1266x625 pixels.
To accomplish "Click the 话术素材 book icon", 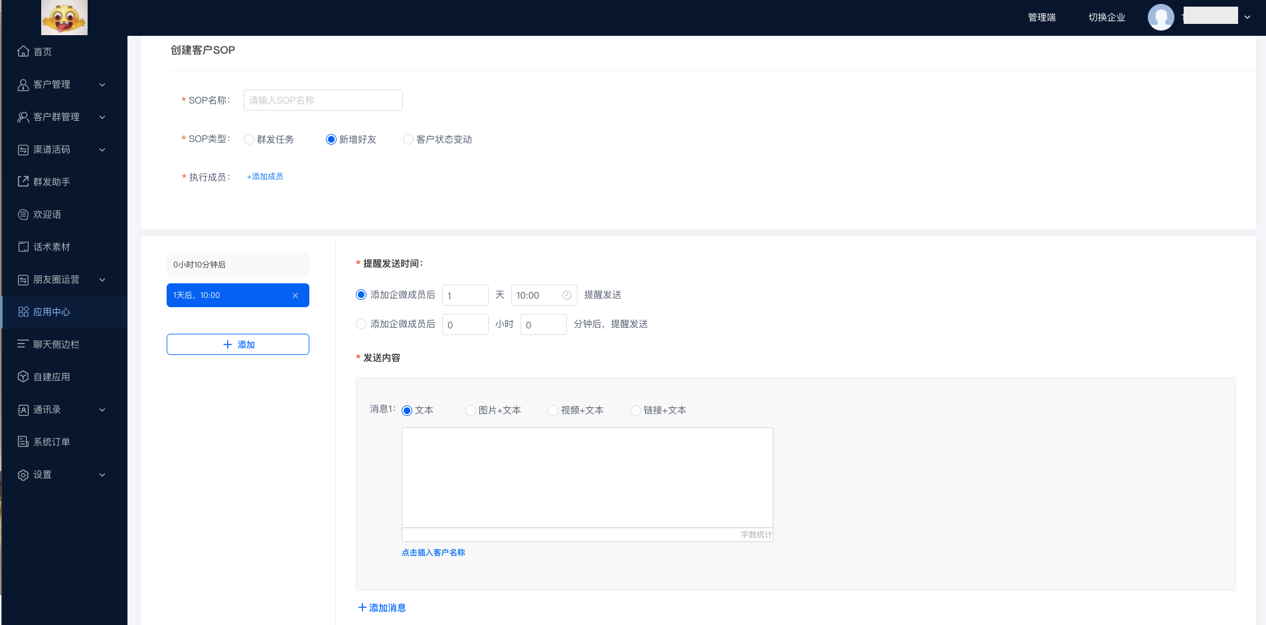I will pyautogui.click(x=23, y=247).
